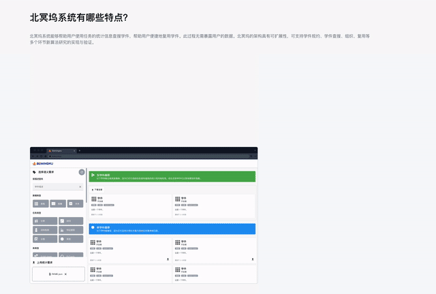436x294 pixels.
Task: Select the first data type button (表格)
Action: [x=40, y=203]
